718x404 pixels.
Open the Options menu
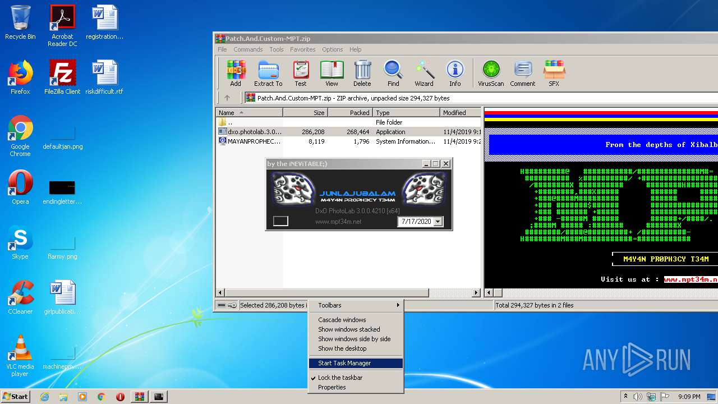coord(332,49)
